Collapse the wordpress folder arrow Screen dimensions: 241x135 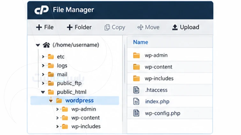click(x=51, y=101)
